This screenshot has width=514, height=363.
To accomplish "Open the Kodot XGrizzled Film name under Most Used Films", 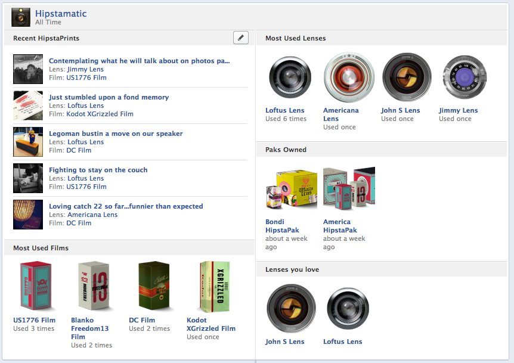I will [x=211, y=324].
